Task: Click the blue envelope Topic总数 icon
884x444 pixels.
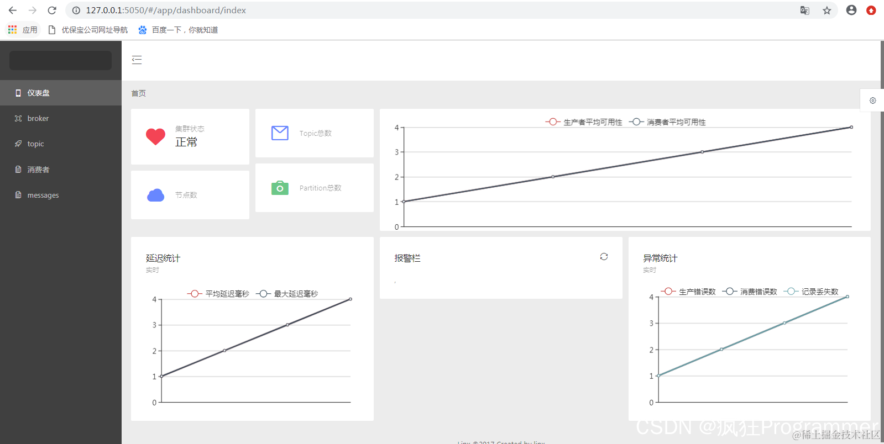Action: coord(280,133)
